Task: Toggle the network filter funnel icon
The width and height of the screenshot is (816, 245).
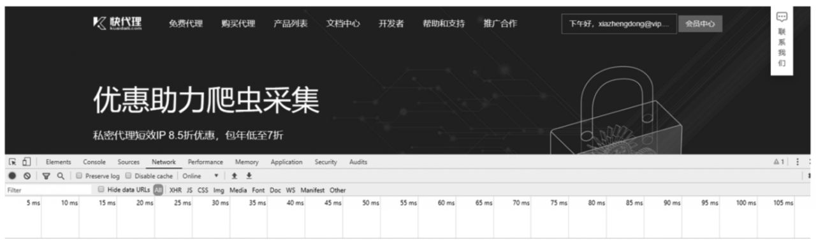Action: (x=47, y=175)
